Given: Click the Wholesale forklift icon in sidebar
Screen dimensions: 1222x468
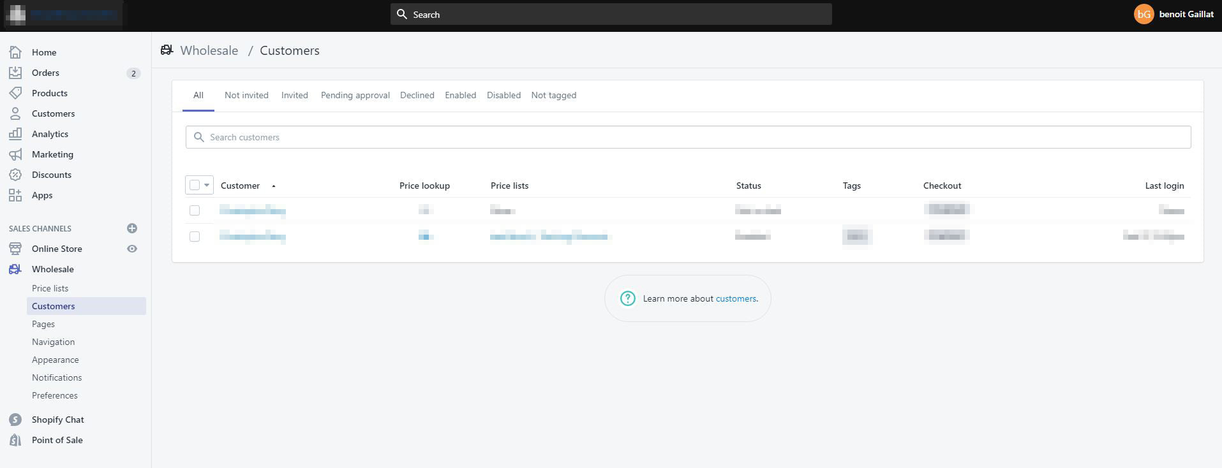Looking at the screenshot, I should tap(15, 269).
